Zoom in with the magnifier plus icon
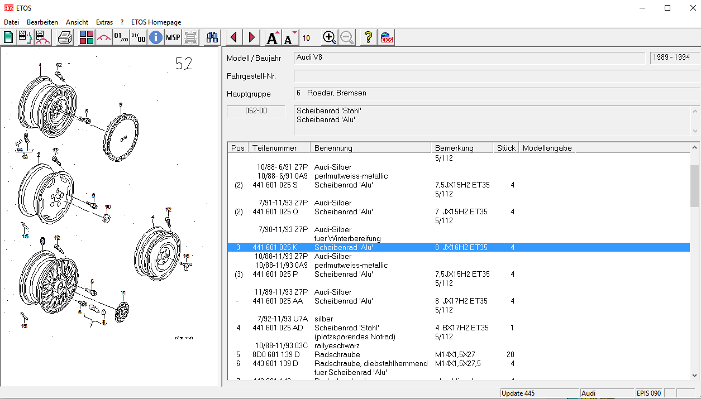Screen dimensions: 701x399 click(x=330, y=37)
